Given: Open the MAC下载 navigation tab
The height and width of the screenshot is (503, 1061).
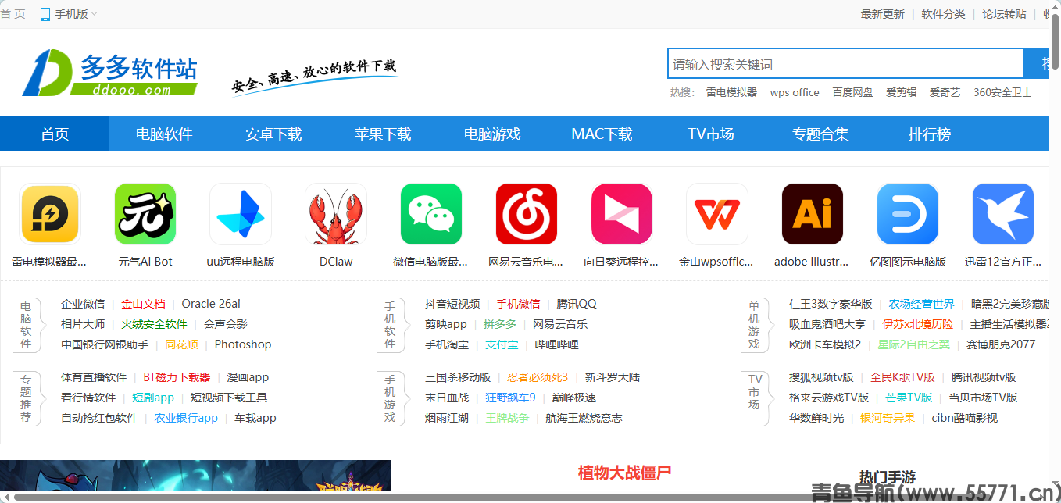Looking at the screenshot, I should [x=602, y=134].
